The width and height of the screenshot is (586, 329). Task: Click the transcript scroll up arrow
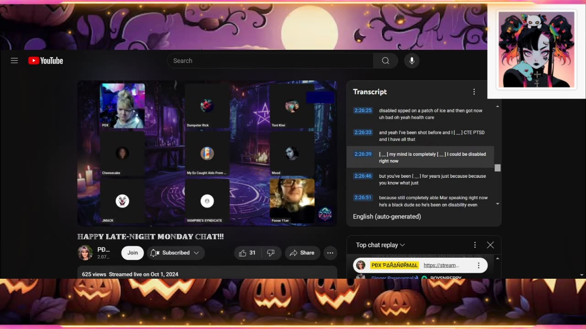coord(498,106)
